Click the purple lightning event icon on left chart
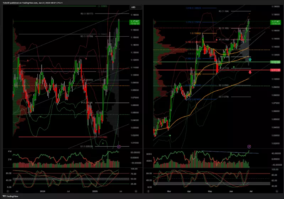Image resolution: width=284 pixels, height=199 pixels. tap(119, 146)
